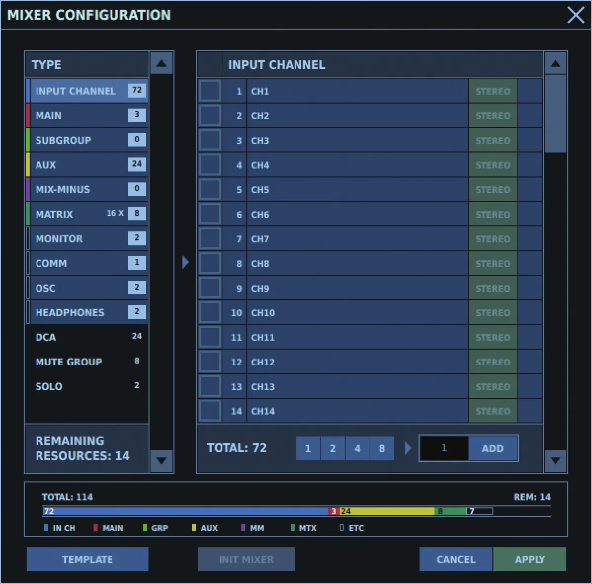Click the MAIN count value 3
Viewport: 592px width, 584px height.
(137, 115)
